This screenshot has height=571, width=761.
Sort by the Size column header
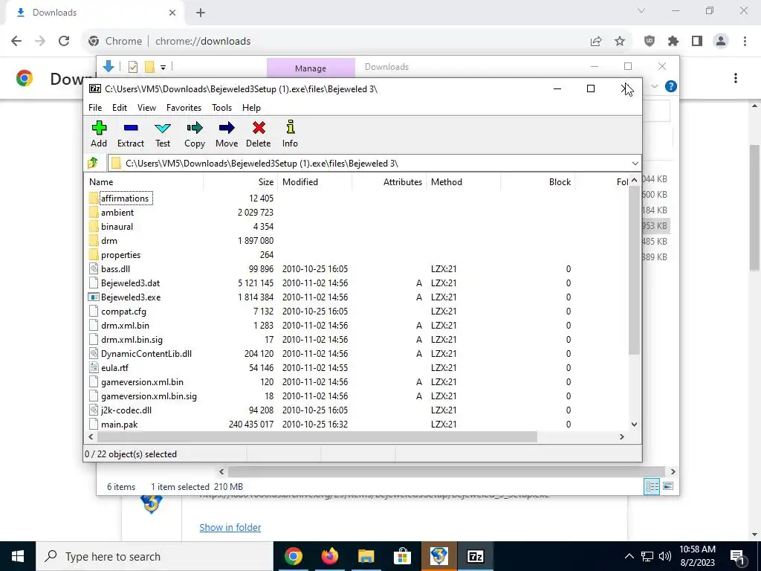coord(241,182)
